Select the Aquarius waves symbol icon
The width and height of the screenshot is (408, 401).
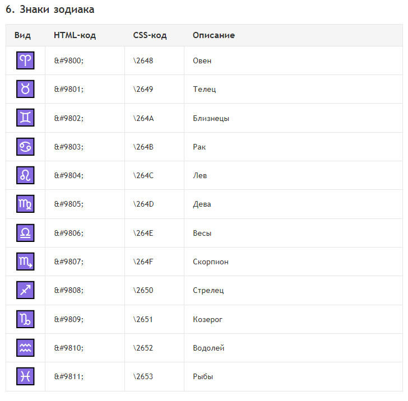coord(25,348)
